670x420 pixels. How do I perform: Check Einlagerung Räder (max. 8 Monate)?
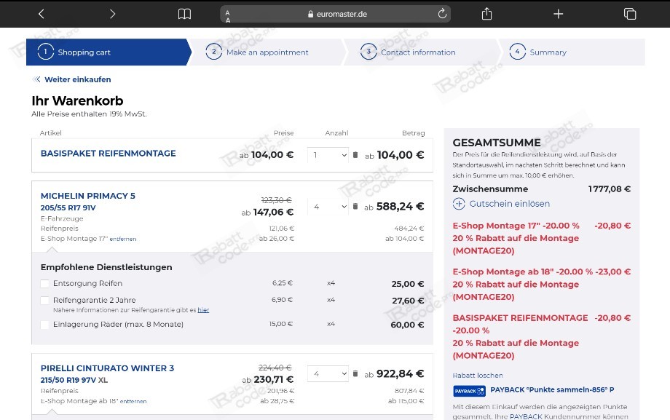tap(44, 325)
